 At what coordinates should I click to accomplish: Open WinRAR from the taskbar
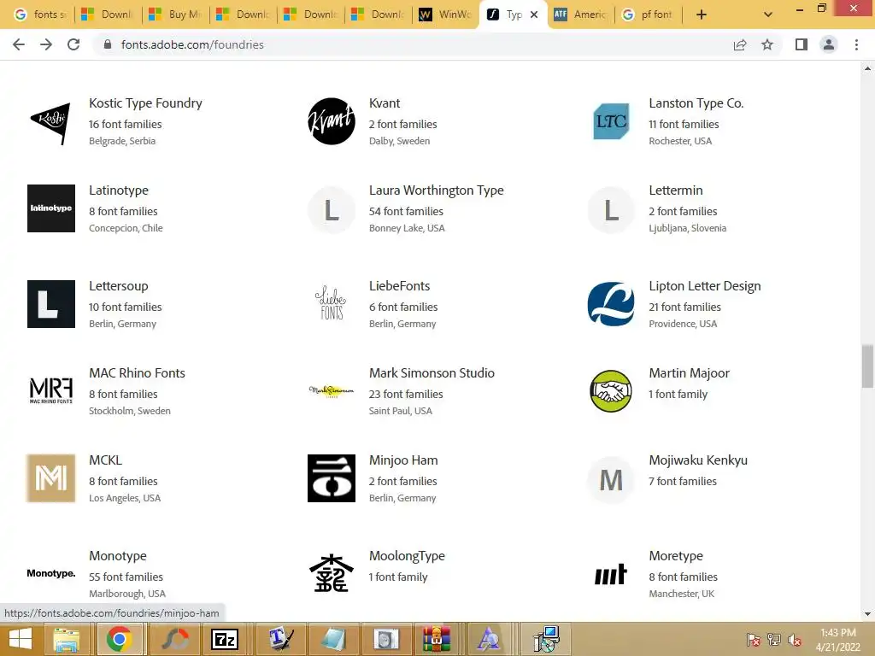coord(436,639)
